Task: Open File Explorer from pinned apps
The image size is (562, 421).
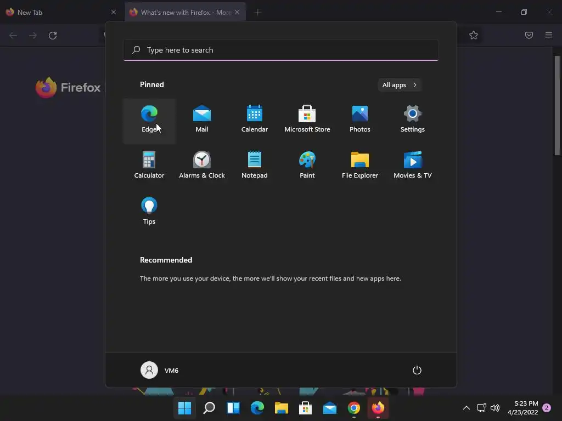Action: 360,167
